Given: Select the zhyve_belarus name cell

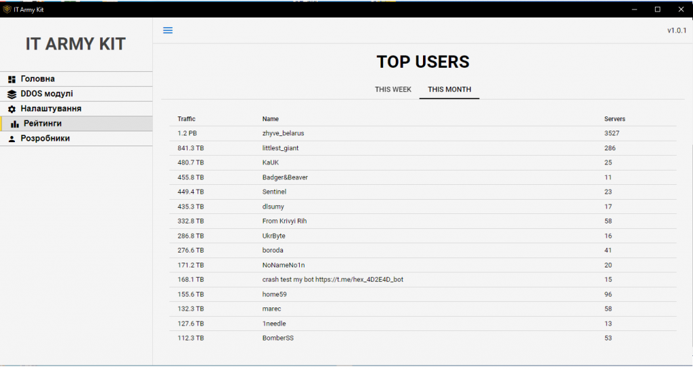Looking at the screenshot, I should tap(284, 133).
